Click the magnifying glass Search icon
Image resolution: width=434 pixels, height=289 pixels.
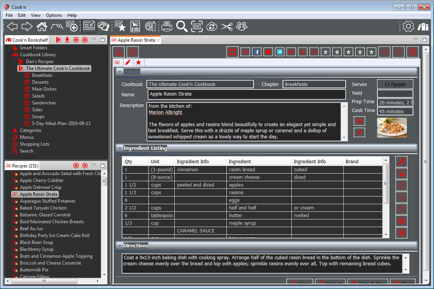pyautogui.click(x=182, y=26)
